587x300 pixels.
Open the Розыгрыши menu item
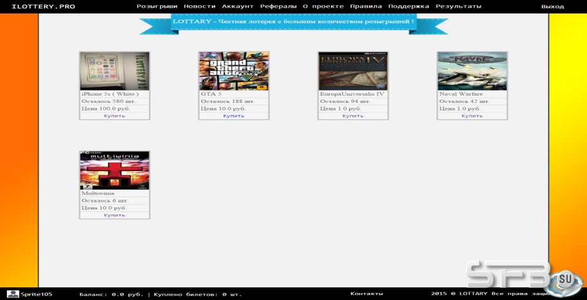coord(157,6)
